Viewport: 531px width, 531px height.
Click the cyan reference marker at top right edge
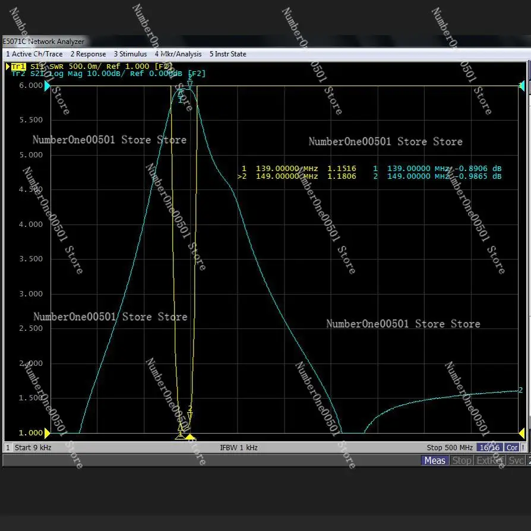(522, 86)
